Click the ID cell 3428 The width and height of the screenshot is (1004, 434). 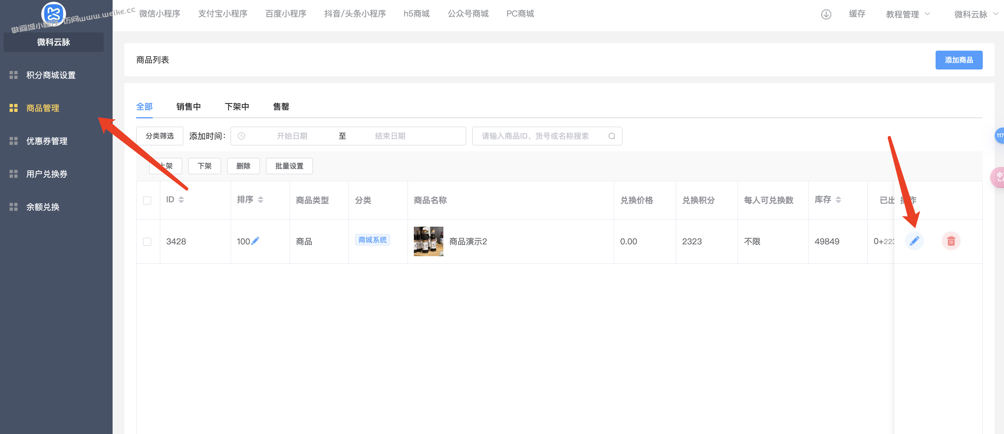click(x=176, y=241)
